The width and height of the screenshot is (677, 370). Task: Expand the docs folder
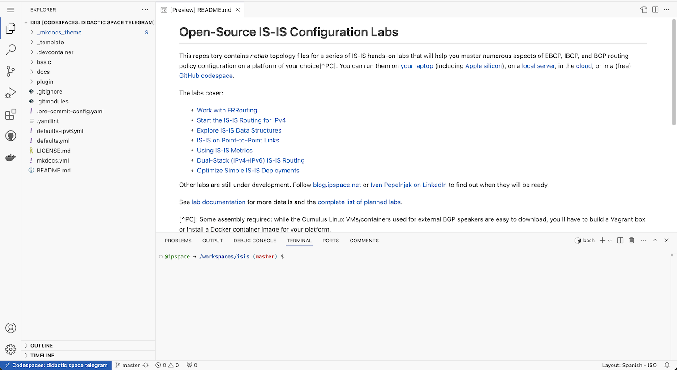coord(43,72)
